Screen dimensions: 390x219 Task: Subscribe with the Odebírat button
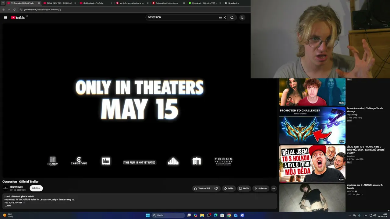click(36, 188)
